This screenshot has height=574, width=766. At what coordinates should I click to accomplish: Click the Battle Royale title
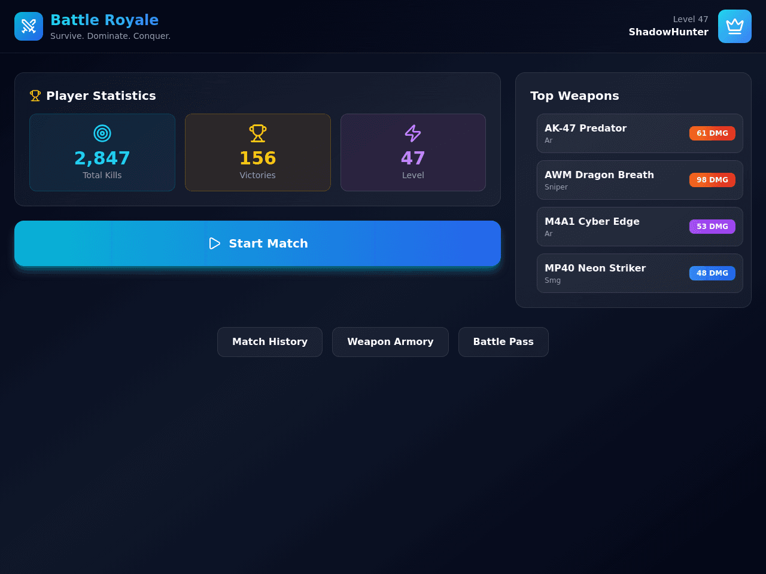pos(105,20)
